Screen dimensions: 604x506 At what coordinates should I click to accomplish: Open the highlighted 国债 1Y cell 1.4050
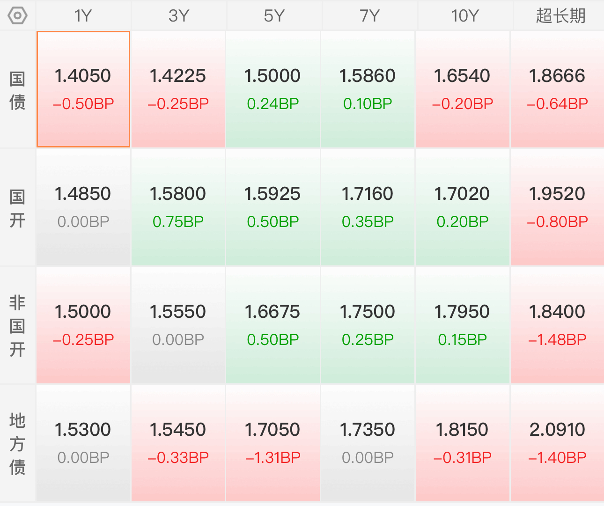tap(83, 89)
